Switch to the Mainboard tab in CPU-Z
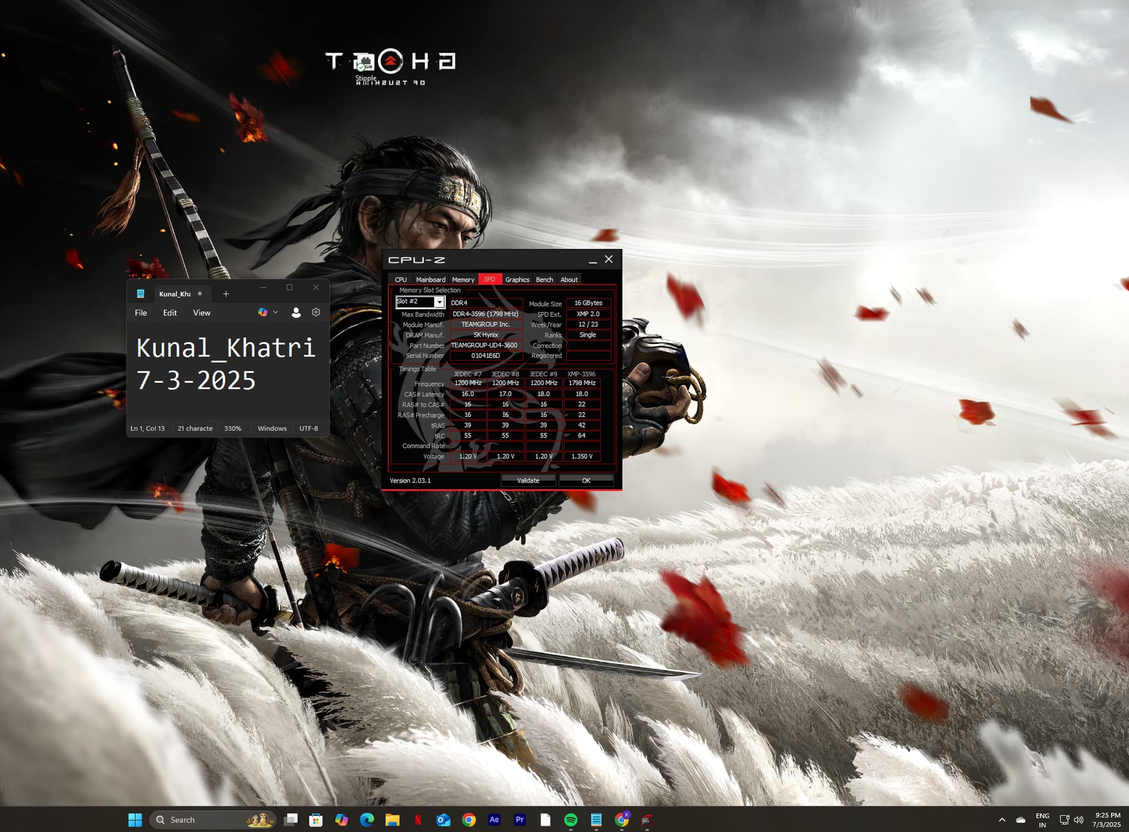 coord(430,279)
